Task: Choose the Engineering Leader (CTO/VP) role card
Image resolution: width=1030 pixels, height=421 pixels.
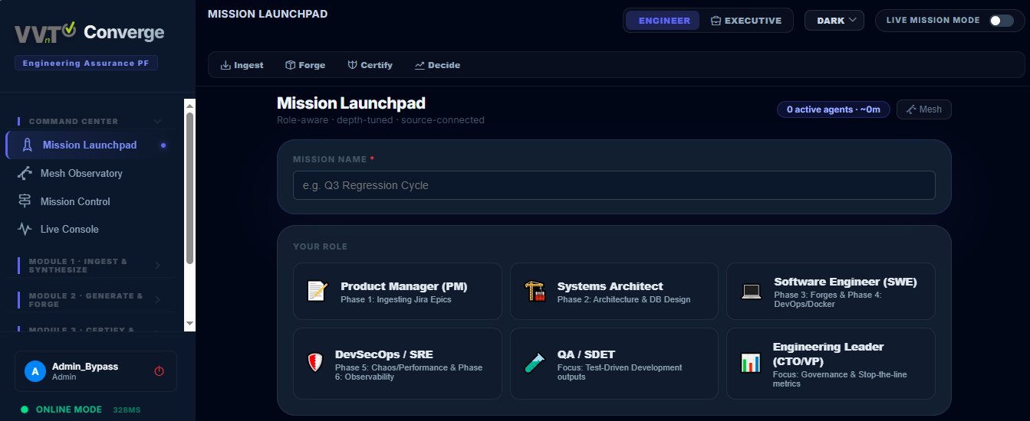Action: coord(831,364)
